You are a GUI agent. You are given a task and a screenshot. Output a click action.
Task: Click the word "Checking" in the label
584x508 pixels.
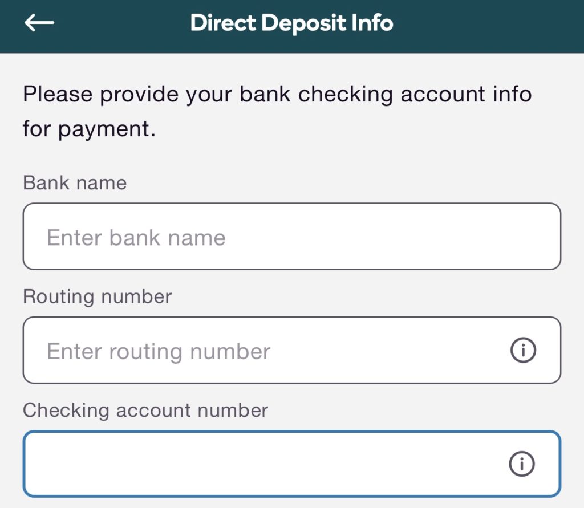66,411
